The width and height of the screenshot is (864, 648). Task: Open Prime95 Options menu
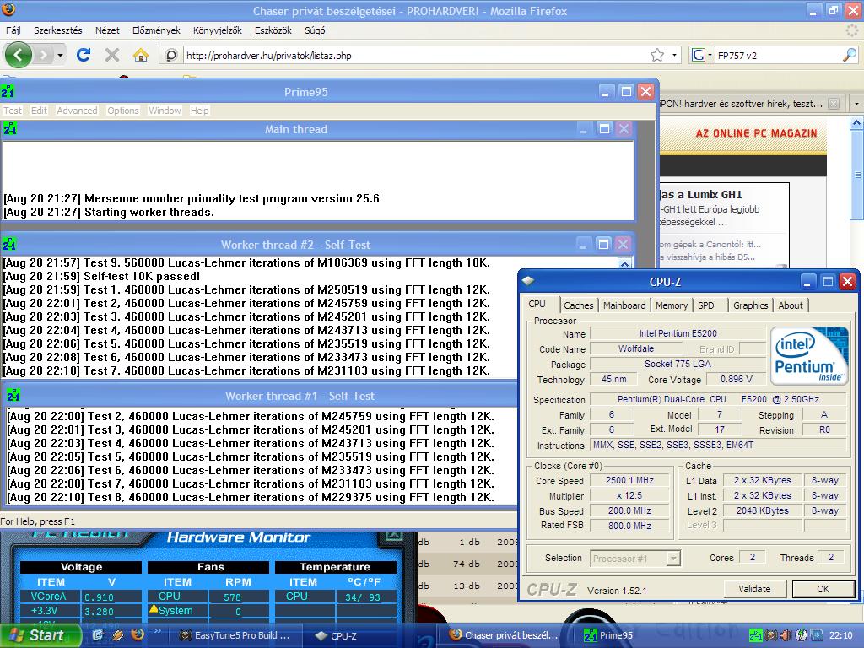click(x=123, y=111)
